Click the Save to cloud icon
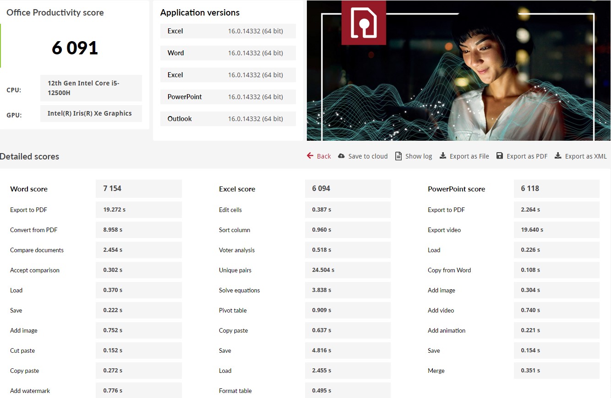Screen dimensions: 611x398 [x=341, y=156]
